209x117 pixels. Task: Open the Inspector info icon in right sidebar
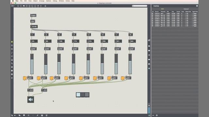tap(149, 46)
